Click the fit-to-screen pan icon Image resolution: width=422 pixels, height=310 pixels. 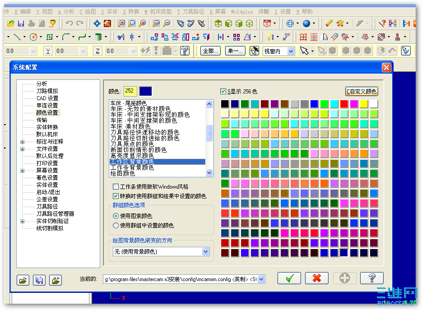(x=97, y=23)
